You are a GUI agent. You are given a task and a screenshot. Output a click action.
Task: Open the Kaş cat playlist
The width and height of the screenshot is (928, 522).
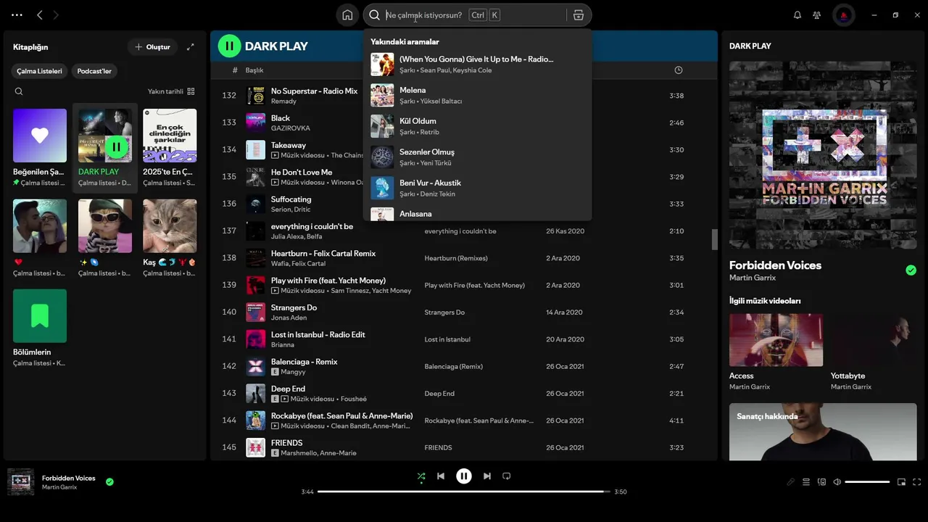(170, 238)
